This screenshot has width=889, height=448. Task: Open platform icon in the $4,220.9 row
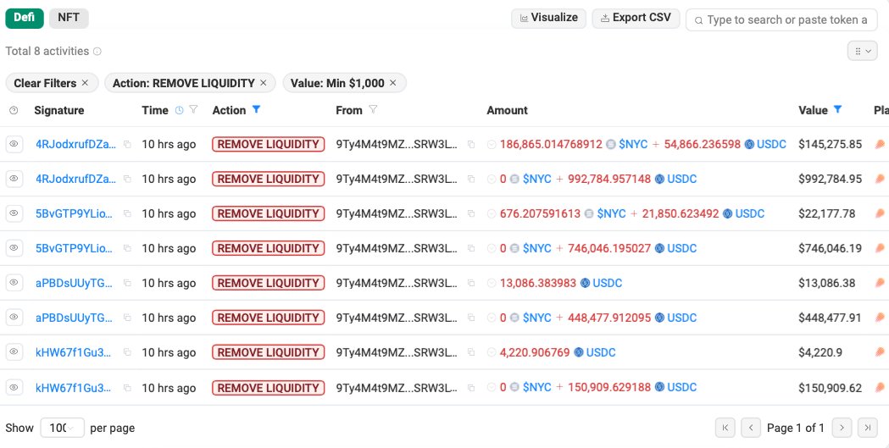pyautogui.click(x=880, y=352)
